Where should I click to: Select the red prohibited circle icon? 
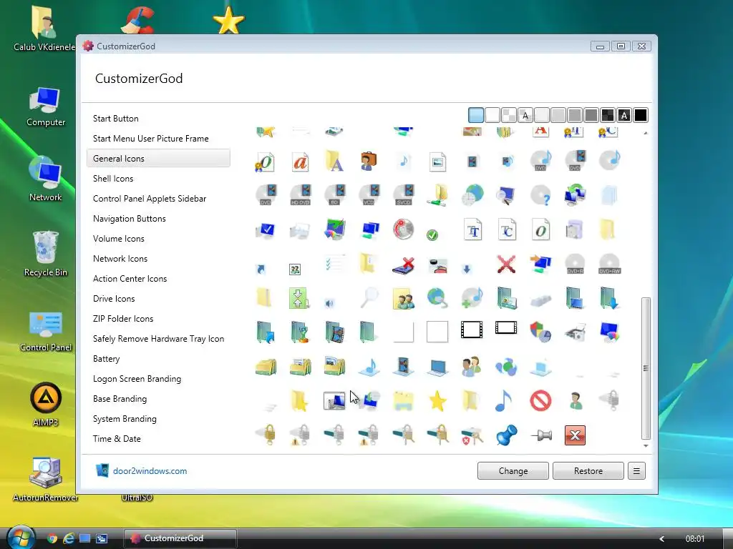tap(540, 401)
